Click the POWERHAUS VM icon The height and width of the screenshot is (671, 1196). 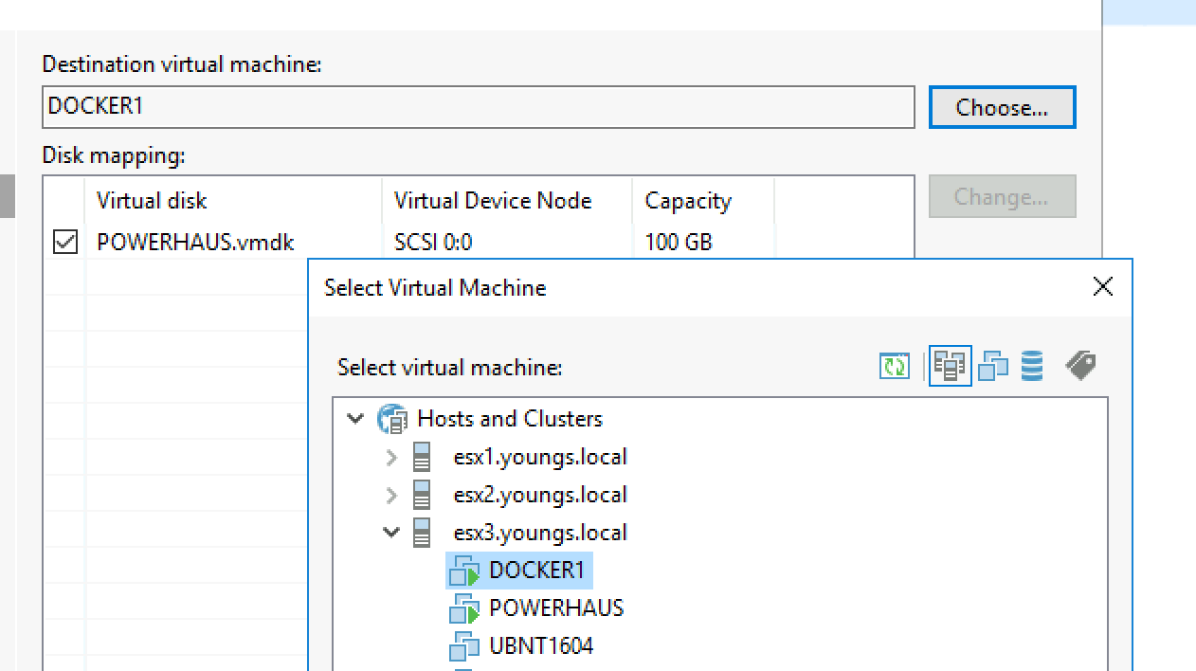click(x=464, y=609)
